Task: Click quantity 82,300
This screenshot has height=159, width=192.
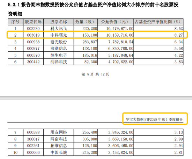Action: pos(91,62)
